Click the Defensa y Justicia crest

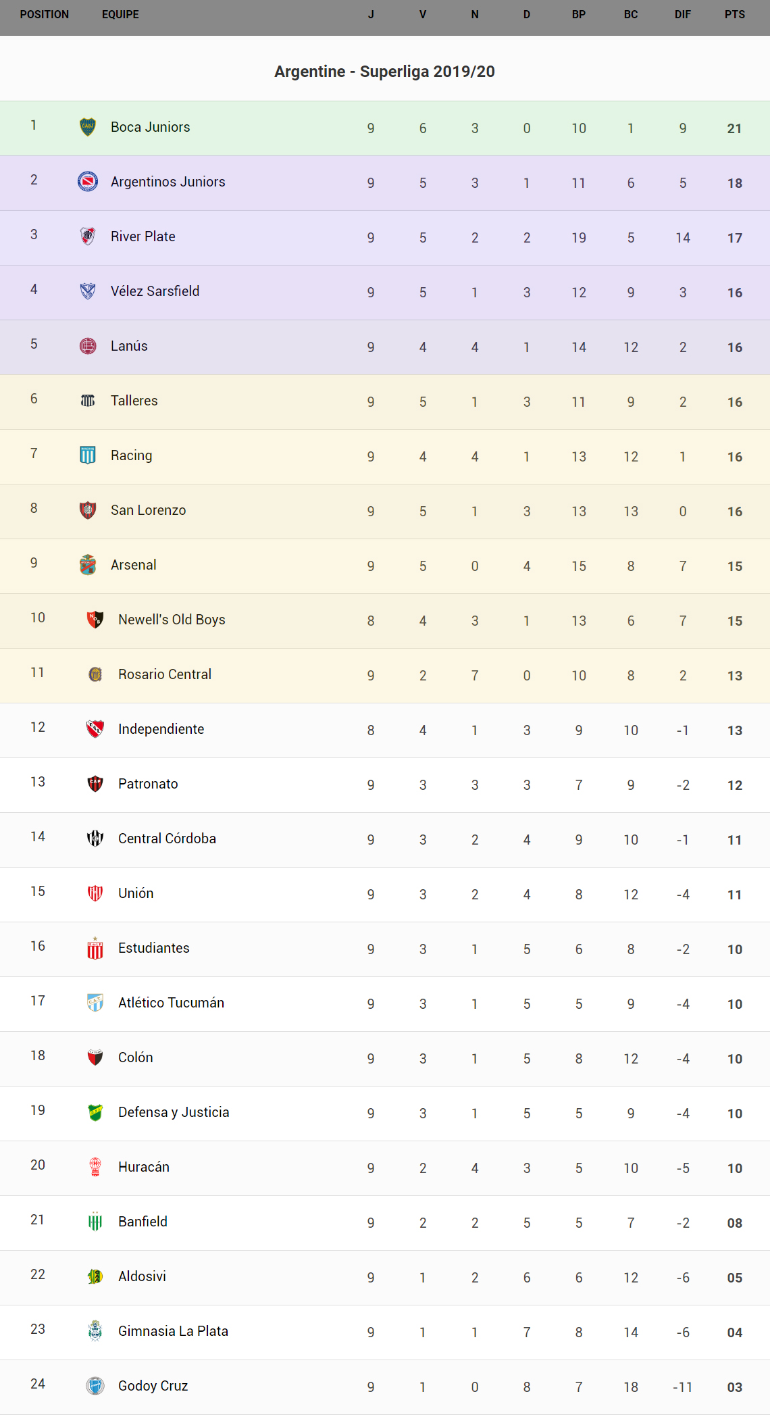(x=95, y=1112)
